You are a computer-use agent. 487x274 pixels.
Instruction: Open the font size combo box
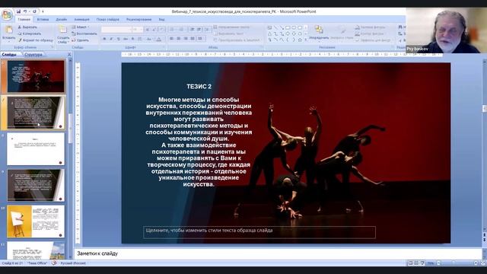point(138,30)
